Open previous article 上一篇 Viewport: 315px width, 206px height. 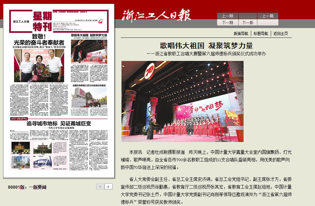coord(268,16)
